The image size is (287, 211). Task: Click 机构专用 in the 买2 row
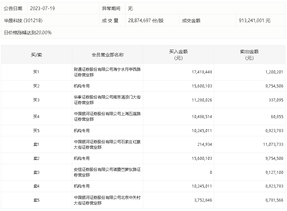tap(82, 86)
